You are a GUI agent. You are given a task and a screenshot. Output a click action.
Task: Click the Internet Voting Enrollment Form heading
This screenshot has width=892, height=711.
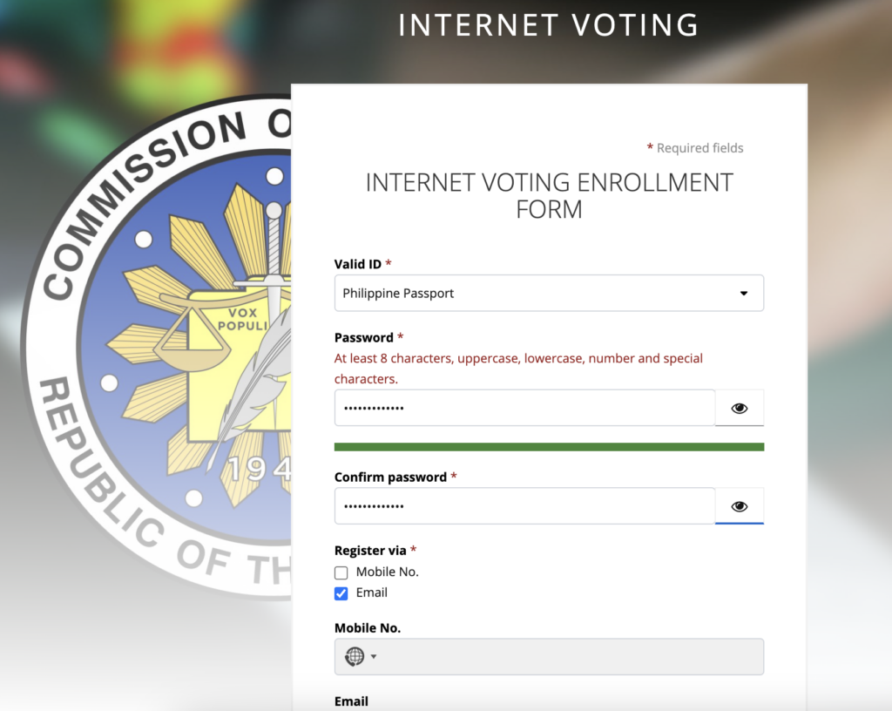[549, 196]
